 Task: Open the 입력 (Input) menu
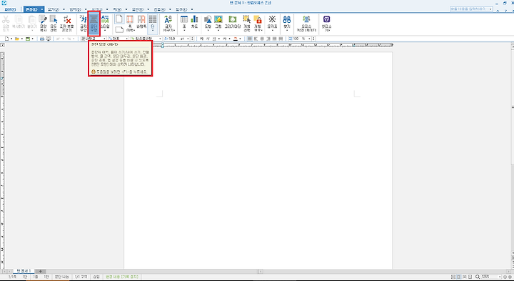[x=75, y=9]
